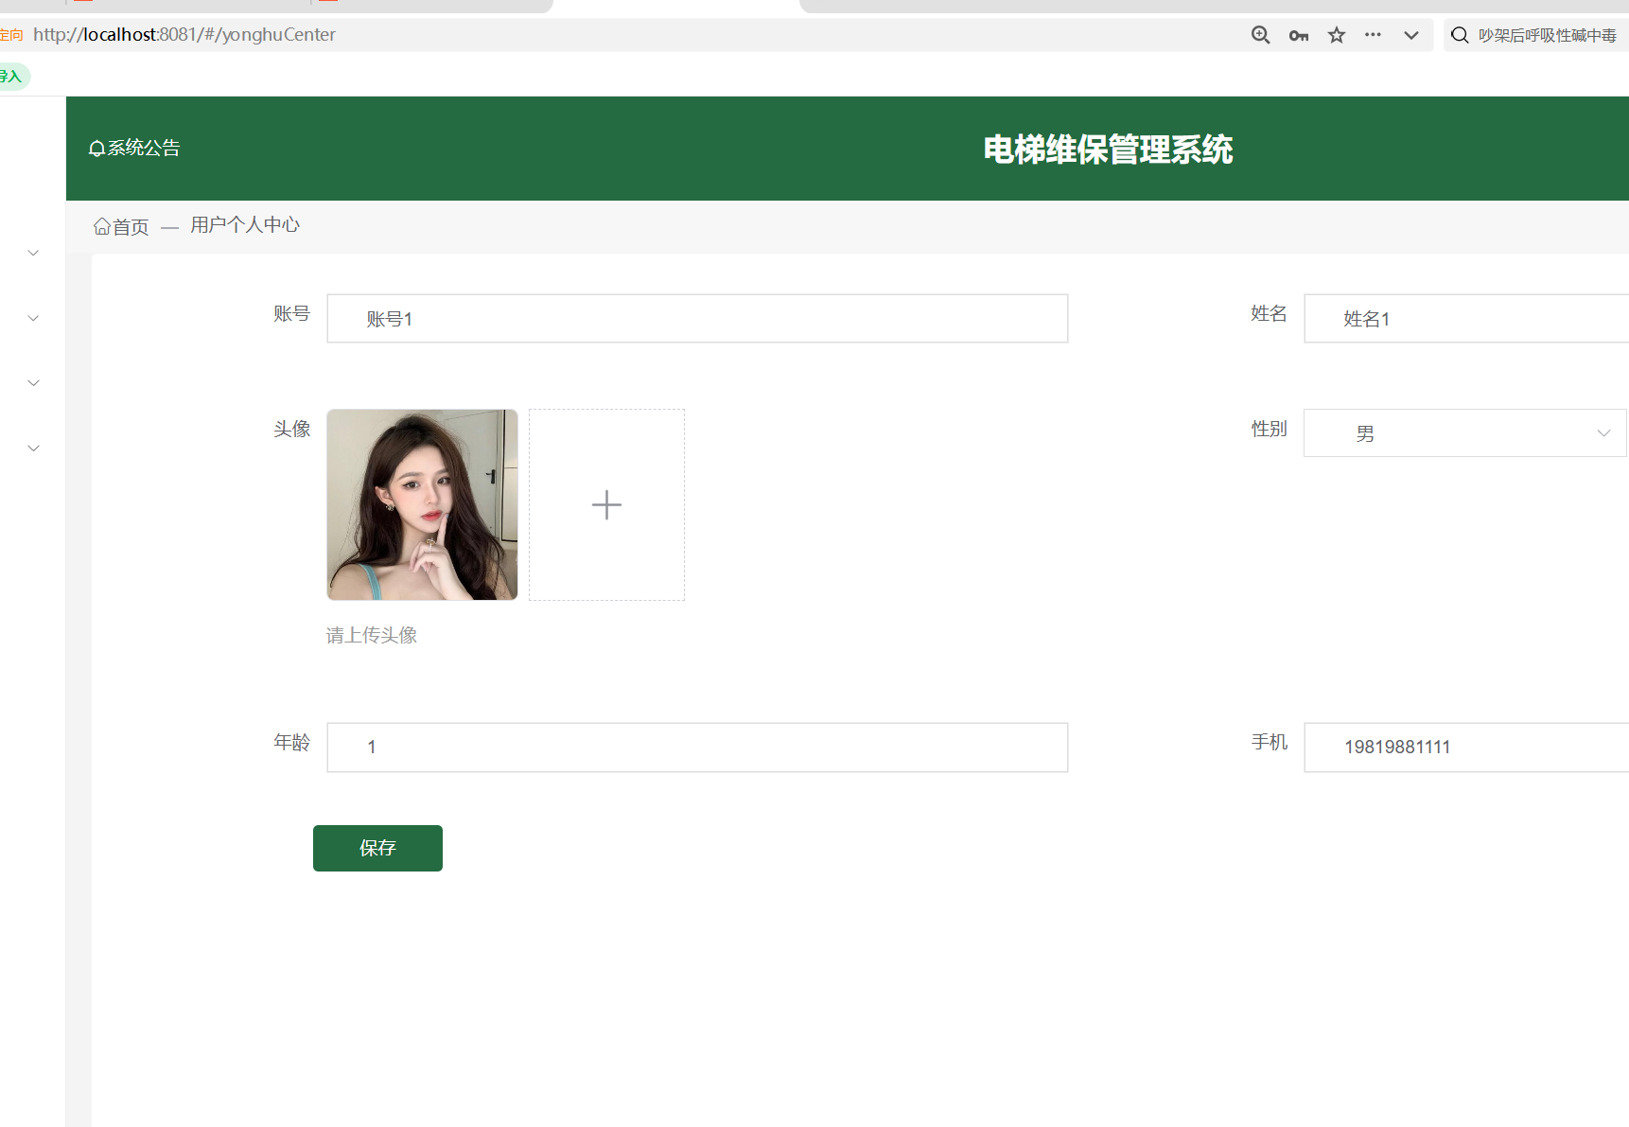
Task: Click the search magnifier icon in search box
Action: click(x=1460, y=35)
